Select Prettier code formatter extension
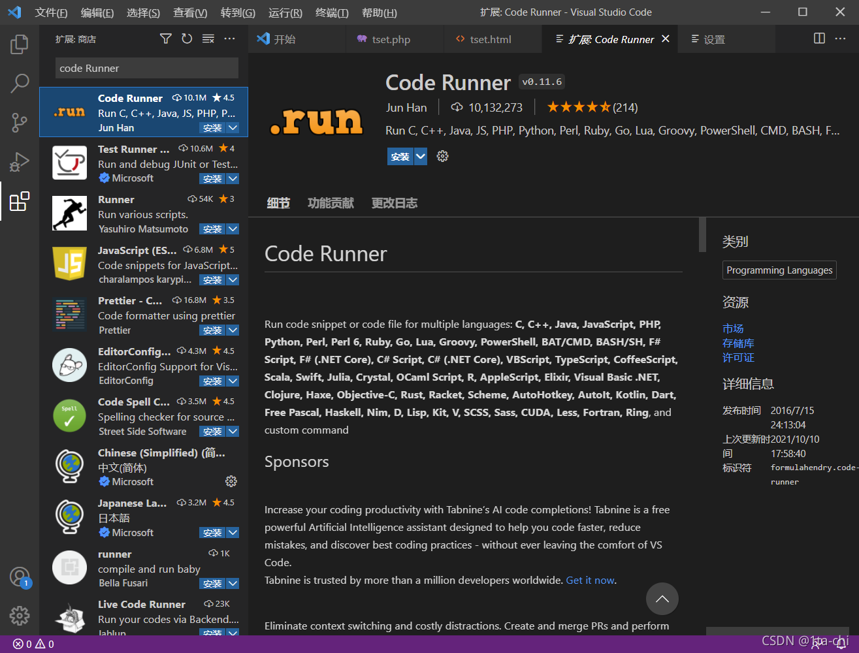This screenshot has height=653, width=859. click(144, 315)
